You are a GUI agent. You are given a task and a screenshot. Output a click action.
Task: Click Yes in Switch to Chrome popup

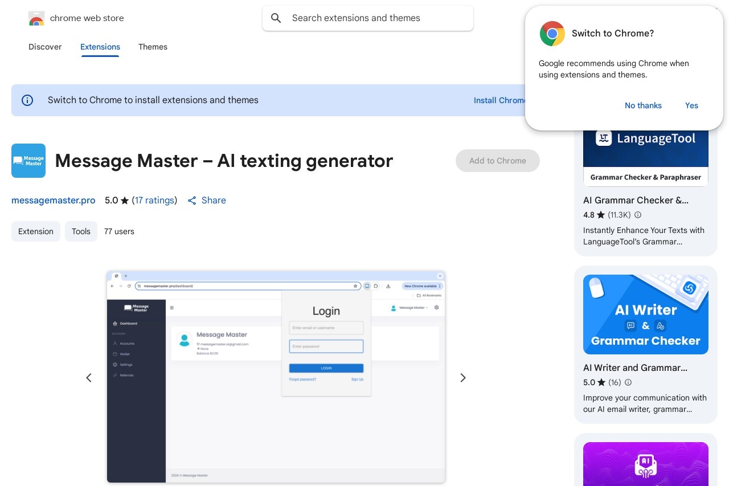click(x=691, y=105)
